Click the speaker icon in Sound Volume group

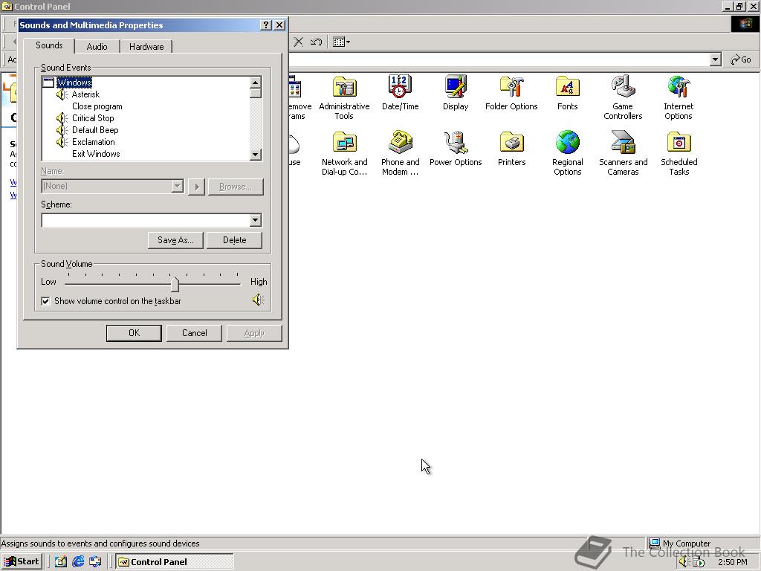pos(258,300)
